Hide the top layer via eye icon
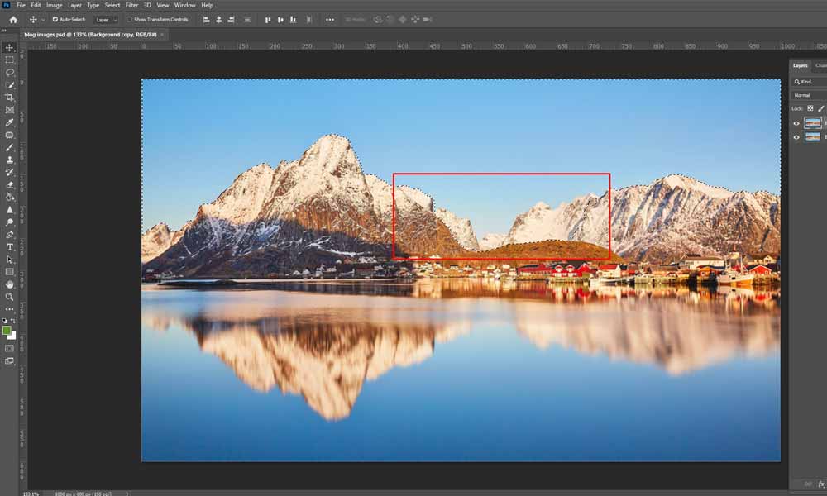 (x=796, y=123)
